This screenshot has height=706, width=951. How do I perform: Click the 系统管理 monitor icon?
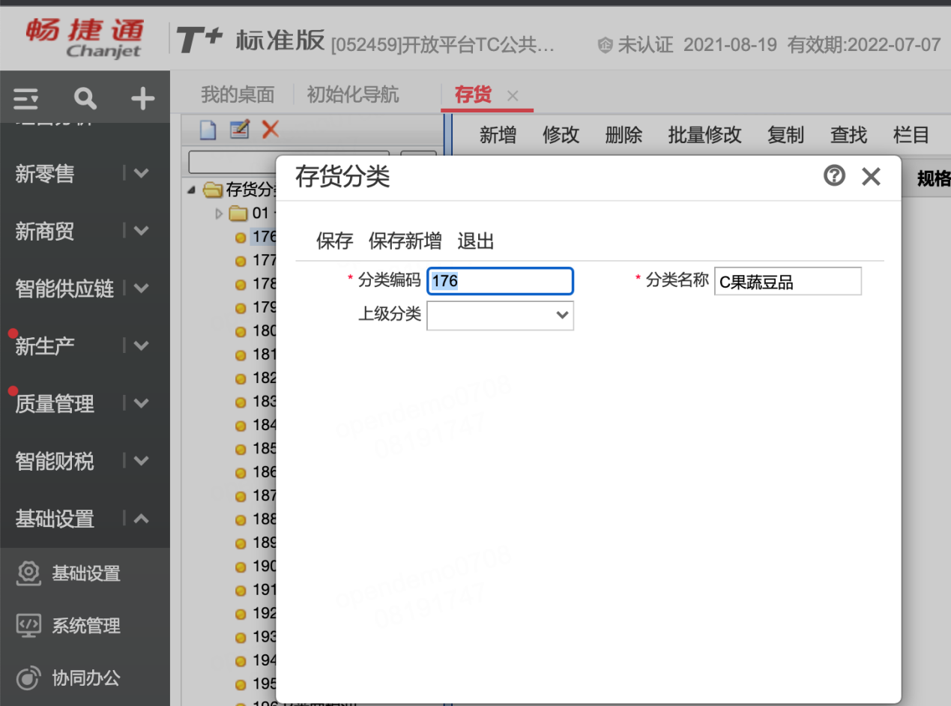(28, 625)
